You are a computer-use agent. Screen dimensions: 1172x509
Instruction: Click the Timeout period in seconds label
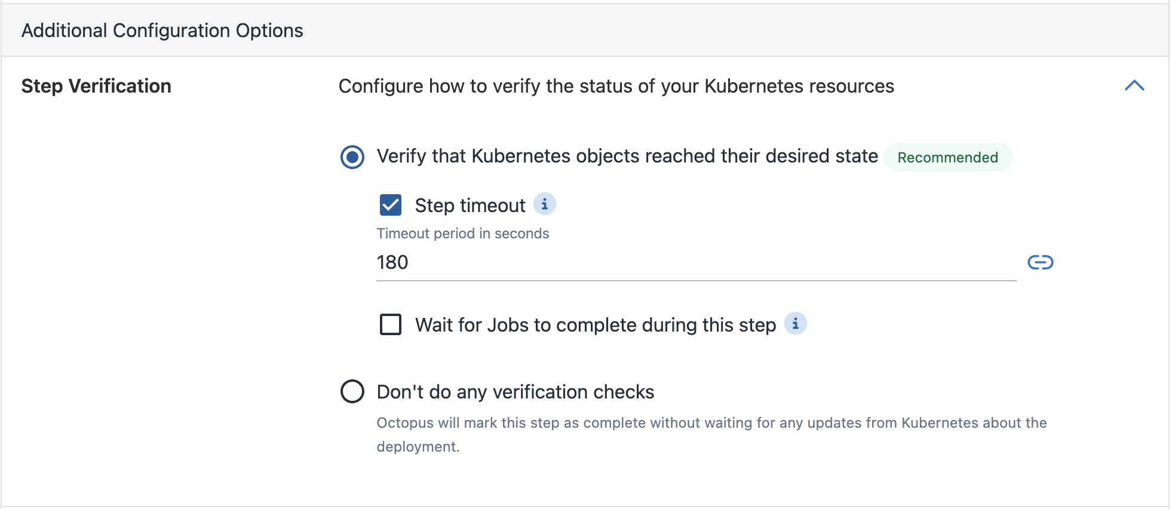[463, 233]
